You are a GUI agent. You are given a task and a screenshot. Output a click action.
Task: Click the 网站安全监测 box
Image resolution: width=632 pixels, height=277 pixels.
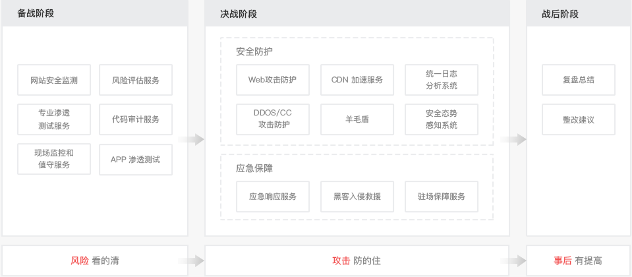(x=54, y=80)
